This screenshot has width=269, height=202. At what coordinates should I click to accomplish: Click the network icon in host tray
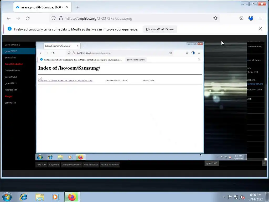[x=236, y=197]
